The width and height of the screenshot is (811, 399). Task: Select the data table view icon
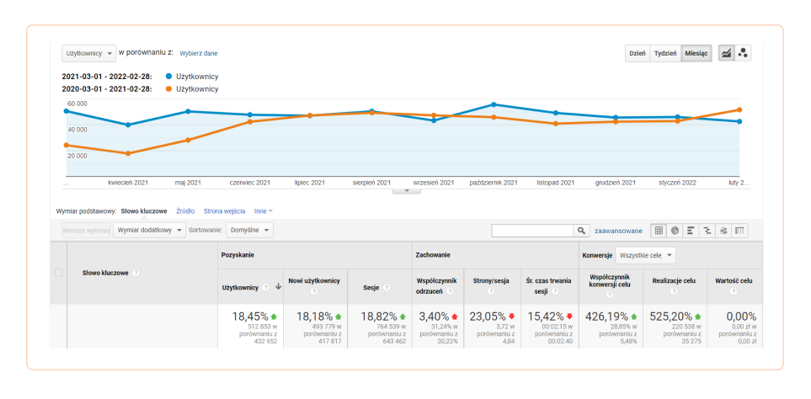[x=659, y=231]
